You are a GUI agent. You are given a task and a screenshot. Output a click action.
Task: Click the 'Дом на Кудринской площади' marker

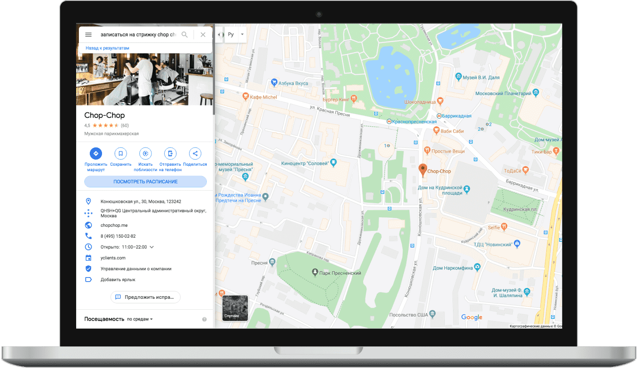pyautogui.click(x=467, y=189)
